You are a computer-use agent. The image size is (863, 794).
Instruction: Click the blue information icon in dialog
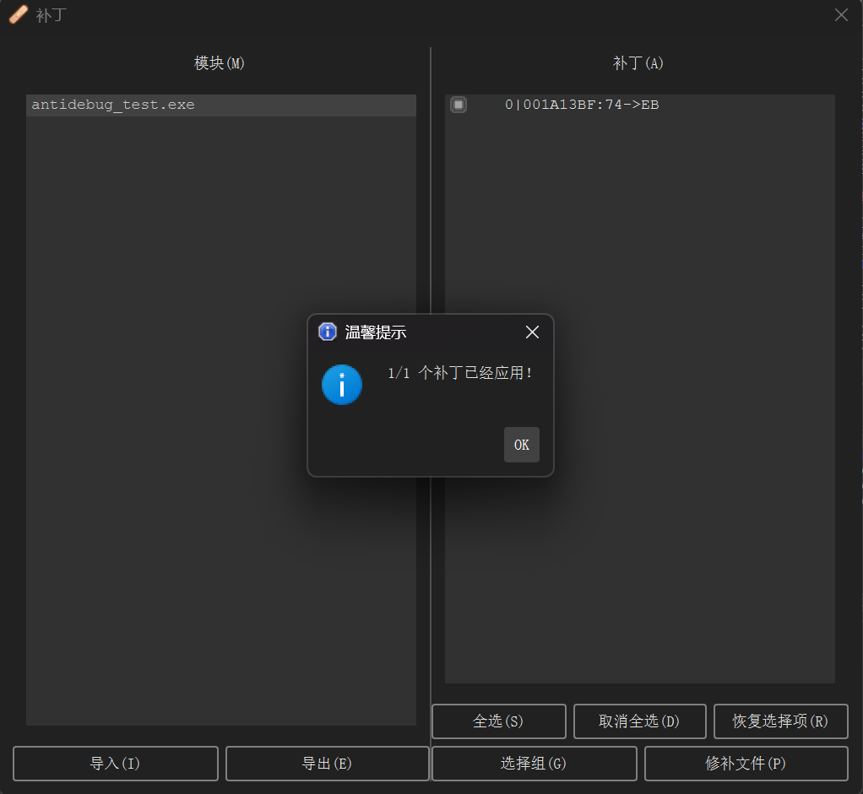[x=342, y=385]
